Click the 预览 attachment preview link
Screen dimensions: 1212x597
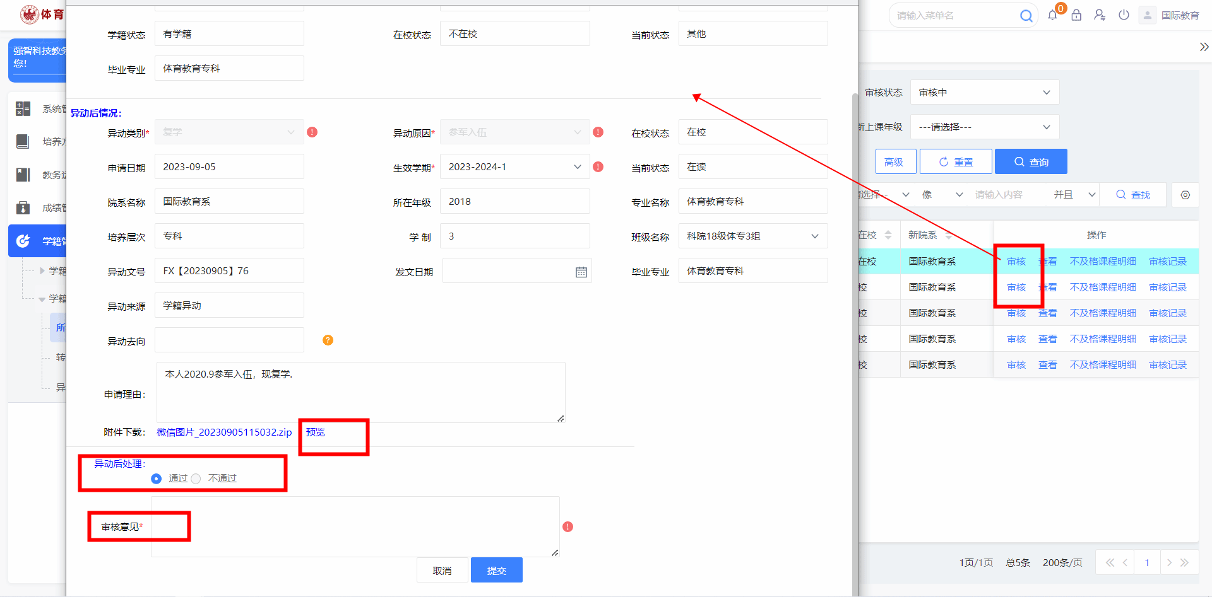pyautogui.click(x=316, y=432)
